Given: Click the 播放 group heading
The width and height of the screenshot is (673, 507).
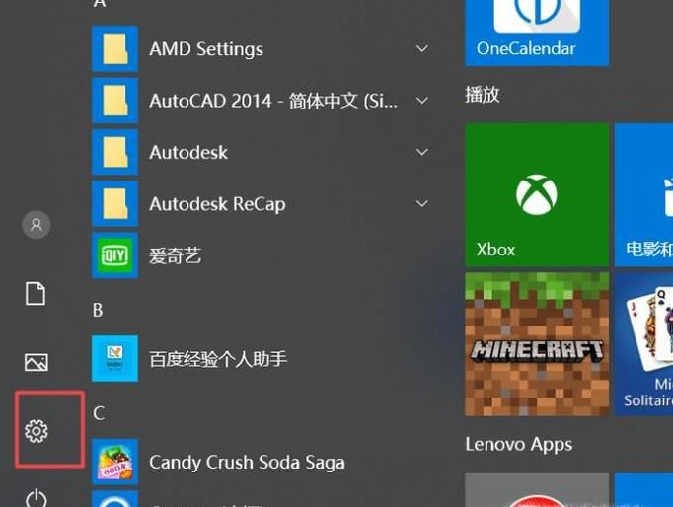Looking at the screenshot, I should pyautogui.click(x=483, y=95).
